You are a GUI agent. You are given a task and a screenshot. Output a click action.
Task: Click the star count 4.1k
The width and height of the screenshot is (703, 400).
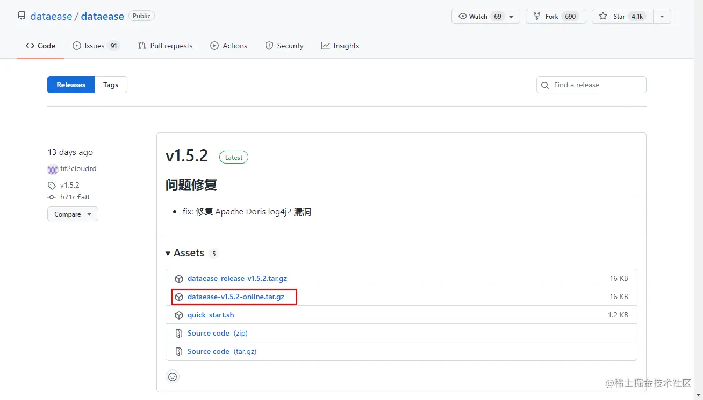point(637,17)
